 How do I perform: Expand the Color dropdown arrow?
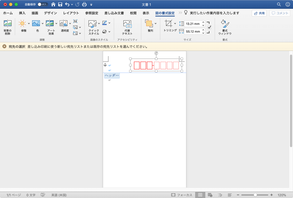pos(43,24)
